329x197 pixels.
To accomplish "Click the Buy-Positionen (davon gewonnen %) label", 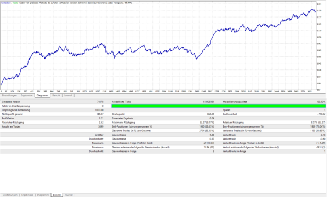I will tap(243, 126).
